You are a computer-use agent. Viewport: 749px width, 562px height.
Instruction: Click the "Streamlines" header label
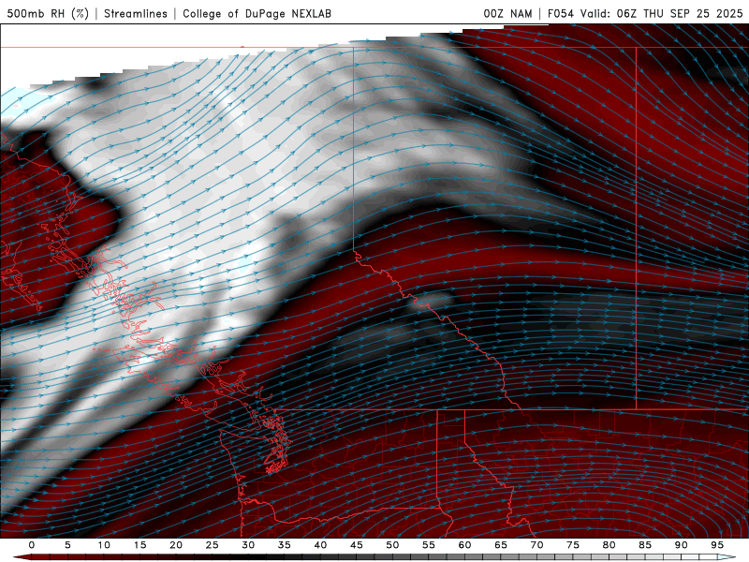[x=136, y=13]
